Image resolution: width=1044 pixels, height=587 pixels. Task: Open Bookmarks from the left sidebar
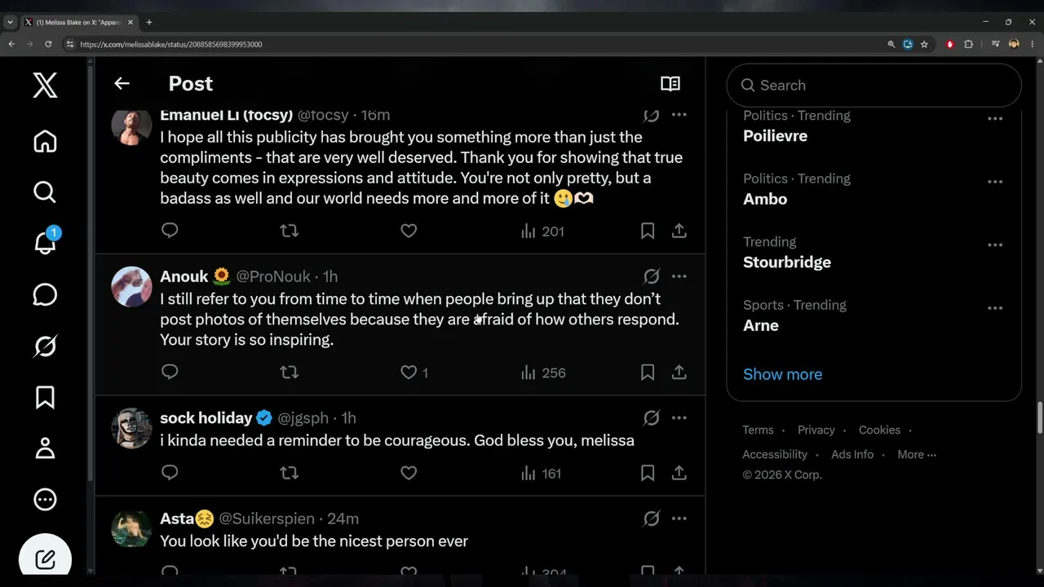click(45, 397)
